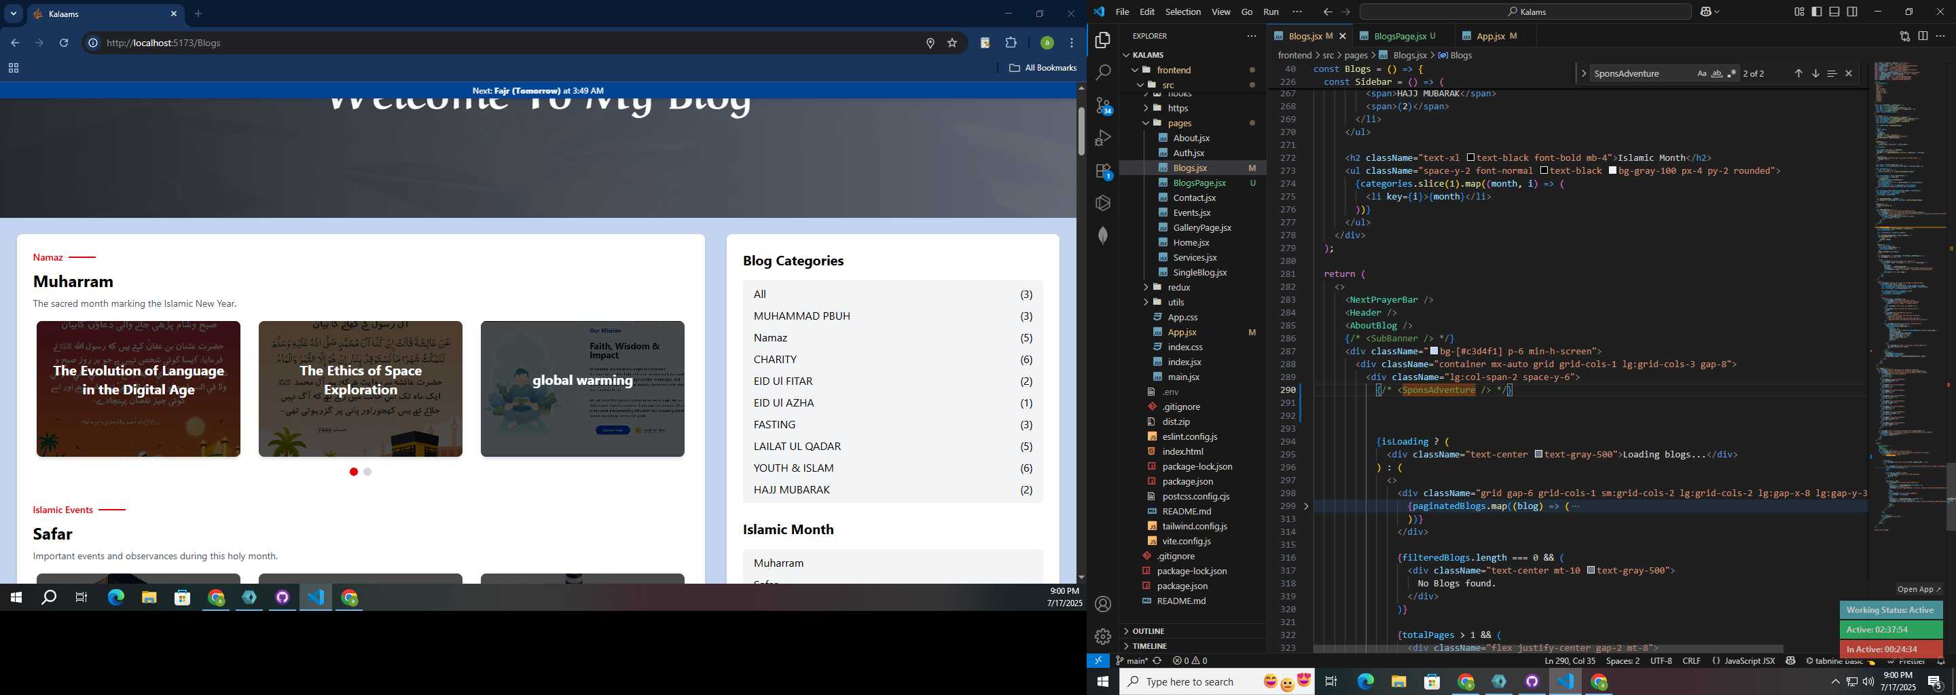Toggle the bottom panel visibility
The width and height of the screenshot is (1956, 695).
(1834, 12)
